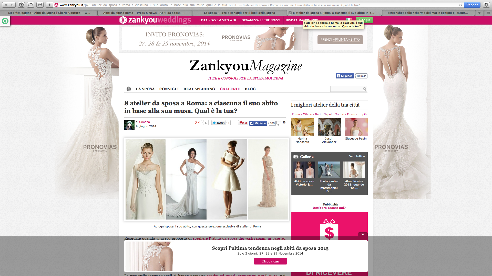Click the Google +1 button
The image size is (492, 276).
[198, 123]
